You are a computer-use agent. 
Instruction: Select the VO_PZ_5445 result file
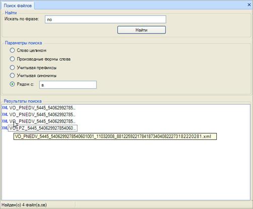[43, 128]
